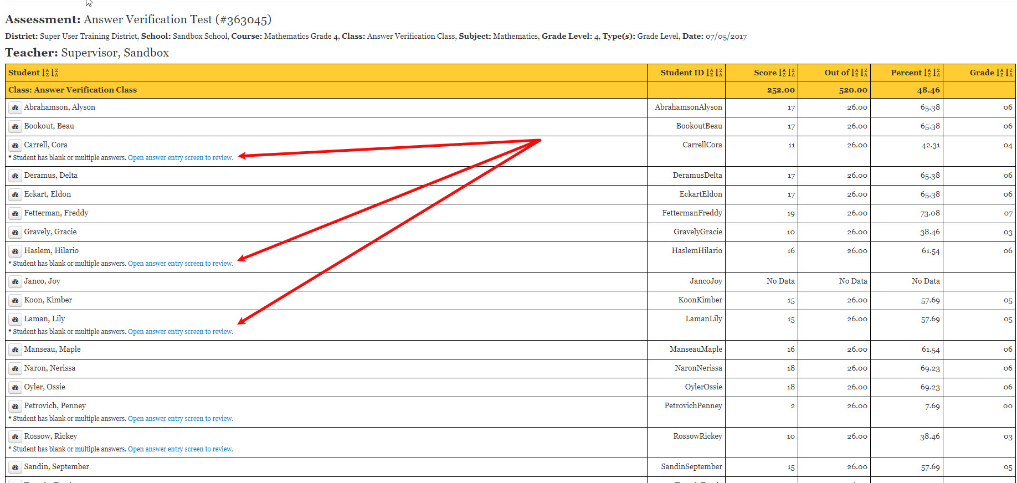Screen dimensions: 1017x483
Task: Open dashboard icon for Oyler, Ossie
Action: [16, 387]
